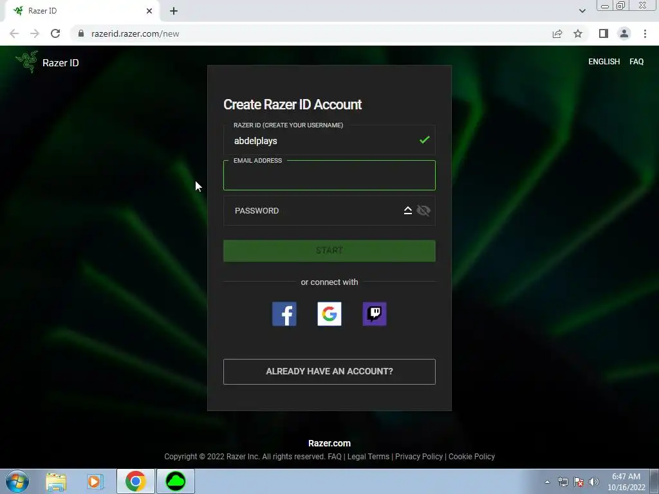The height and width of the screenshot is (494, 659).
Task: Click the address bar URL
Action: 135,33
